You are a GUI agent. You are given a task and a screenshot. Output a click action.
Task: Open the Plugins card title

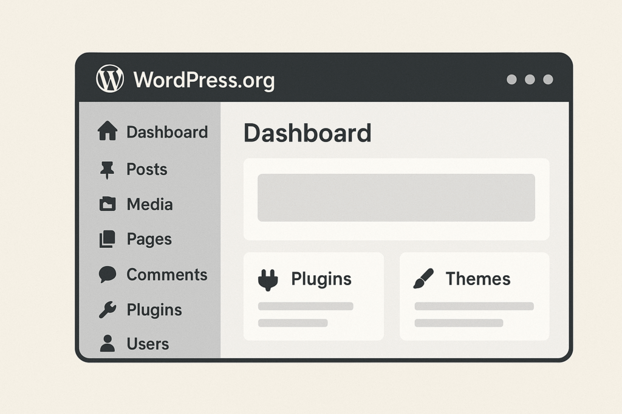321,279
